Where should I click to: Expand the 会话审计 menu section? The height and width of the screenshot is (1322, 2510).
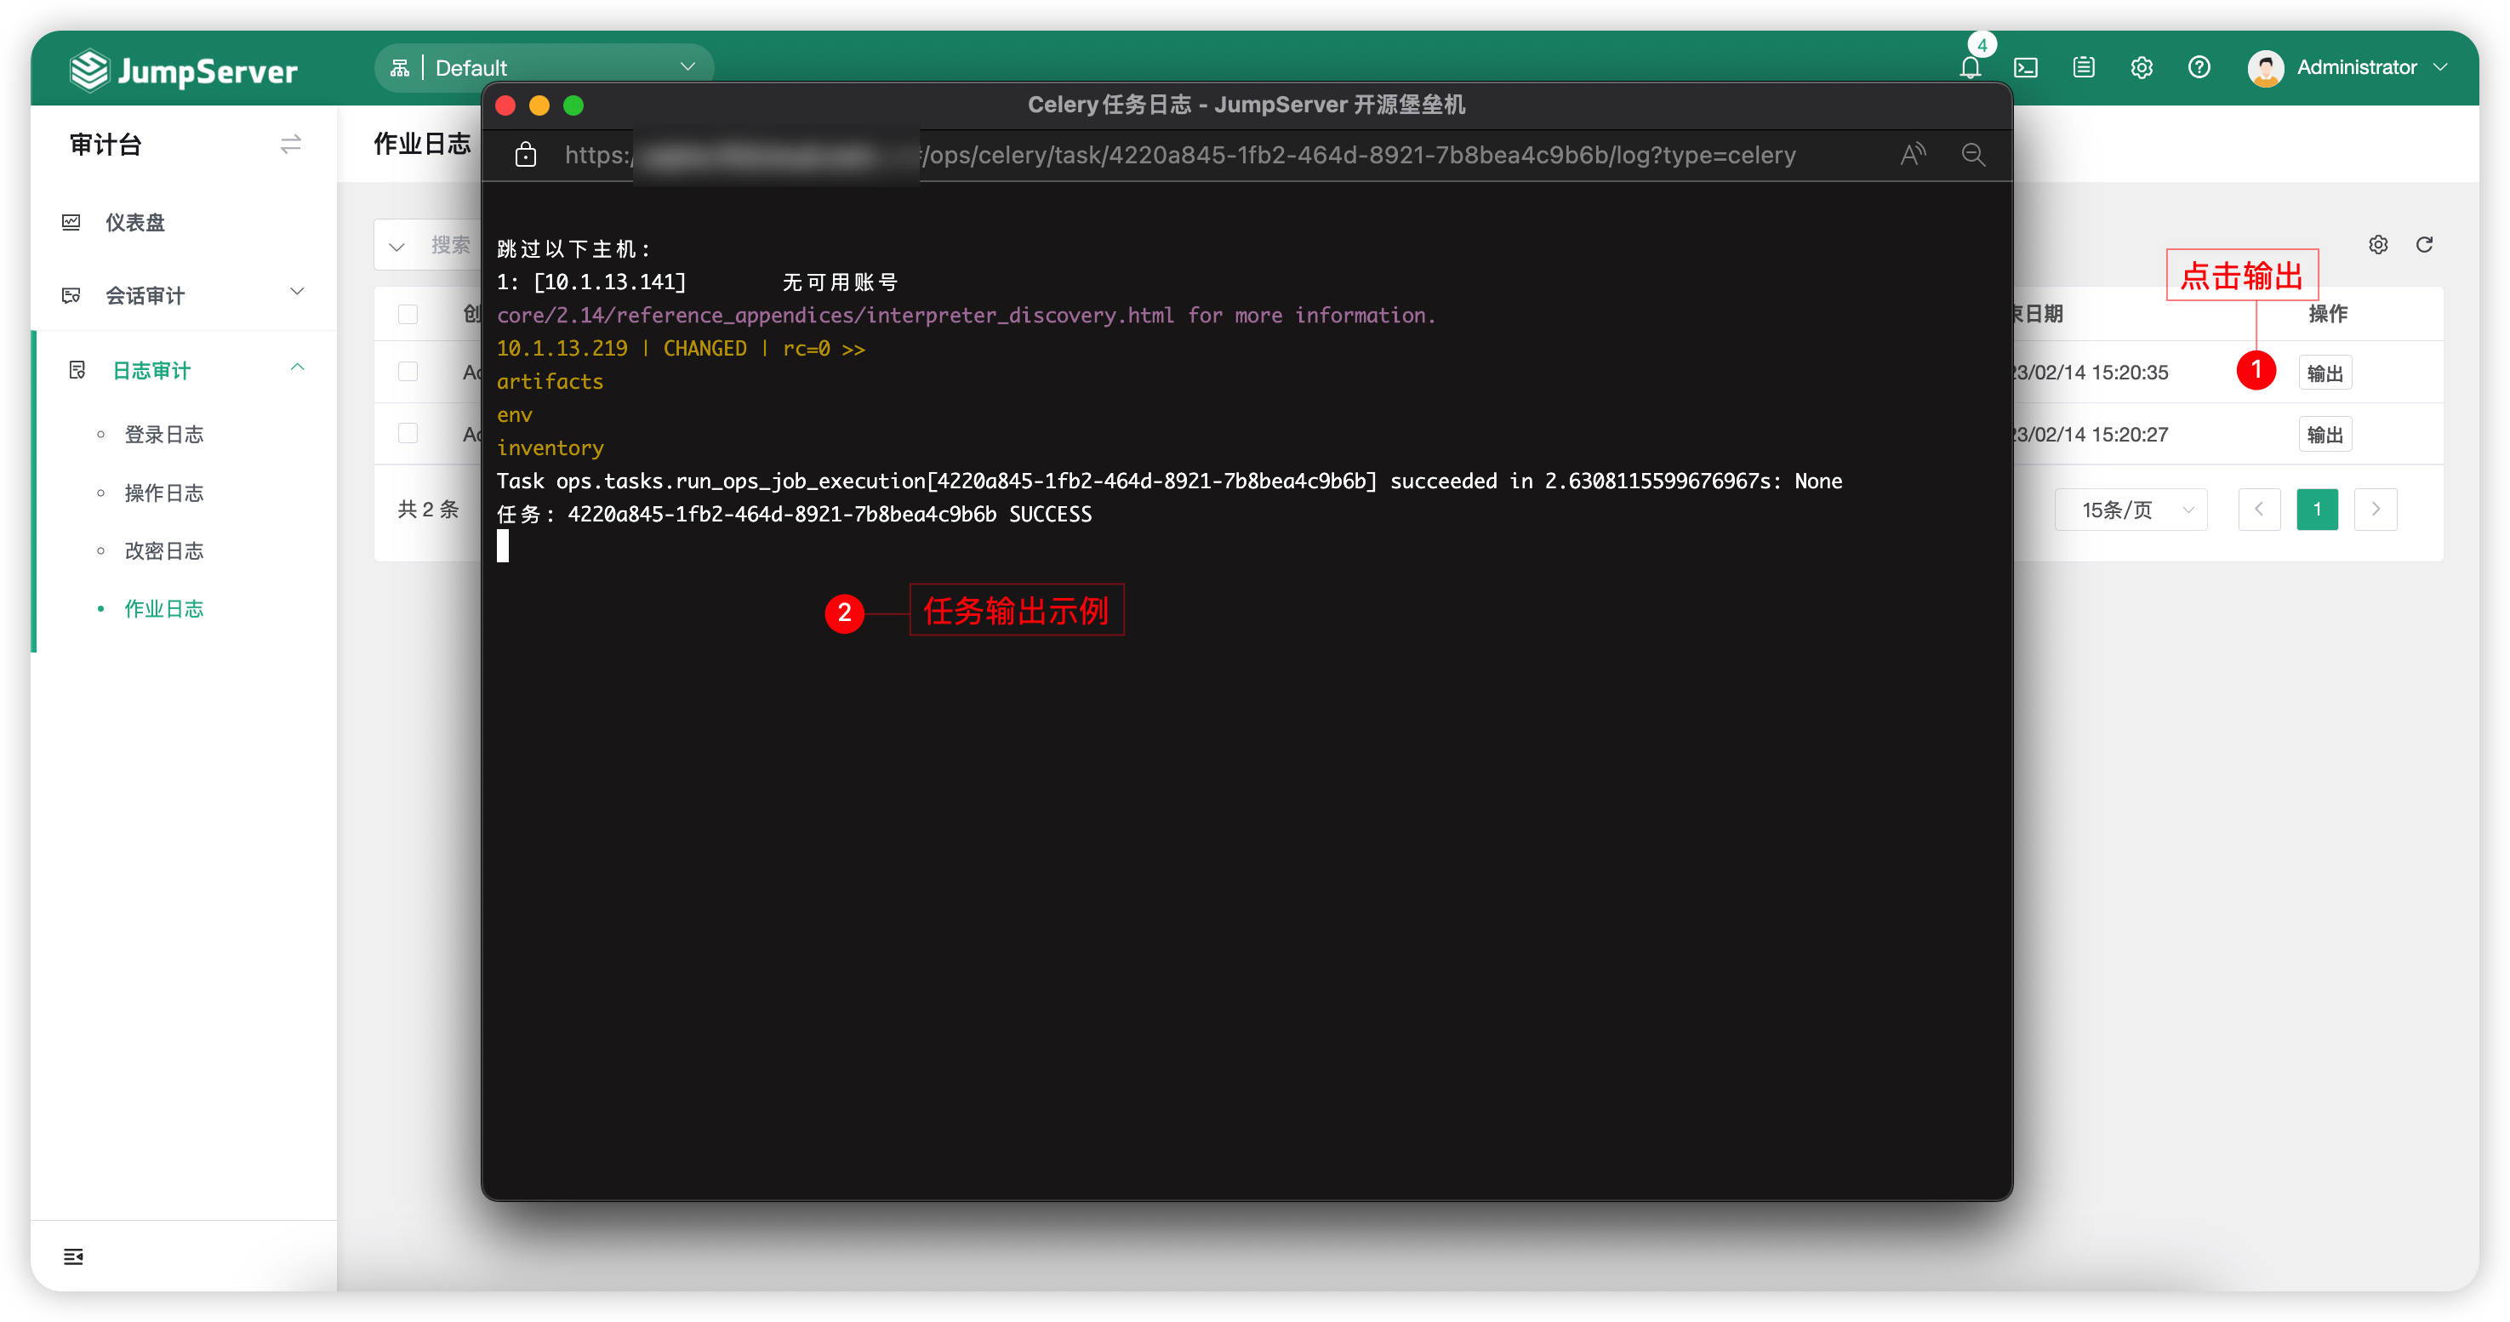tap(183, 295)
